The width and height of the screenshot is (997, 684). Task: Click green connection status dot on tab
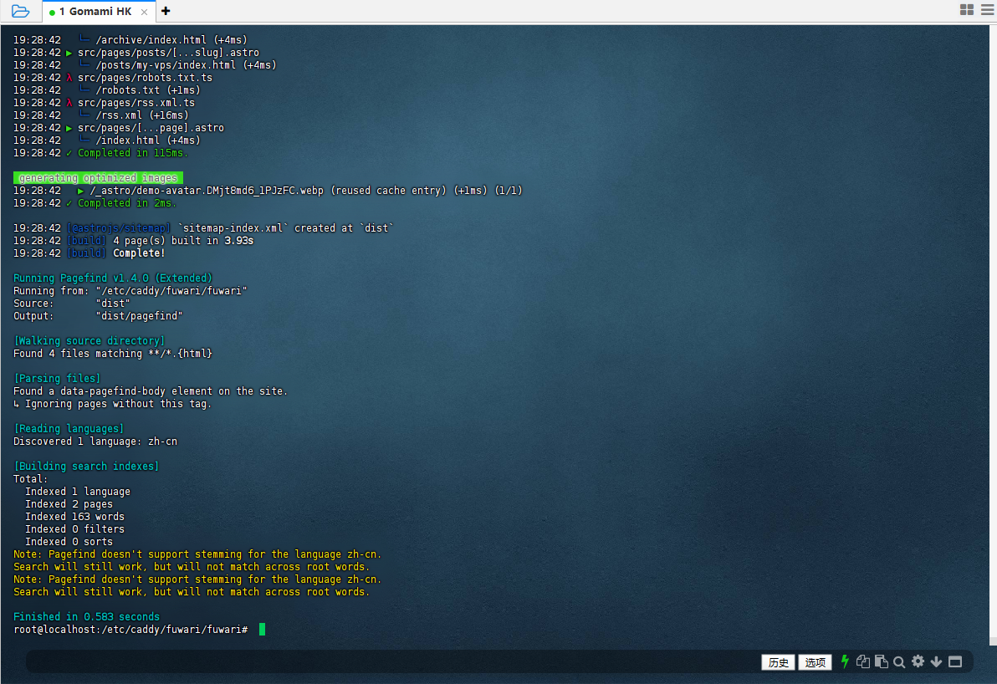pyautogui.click(x=53, y=13)
